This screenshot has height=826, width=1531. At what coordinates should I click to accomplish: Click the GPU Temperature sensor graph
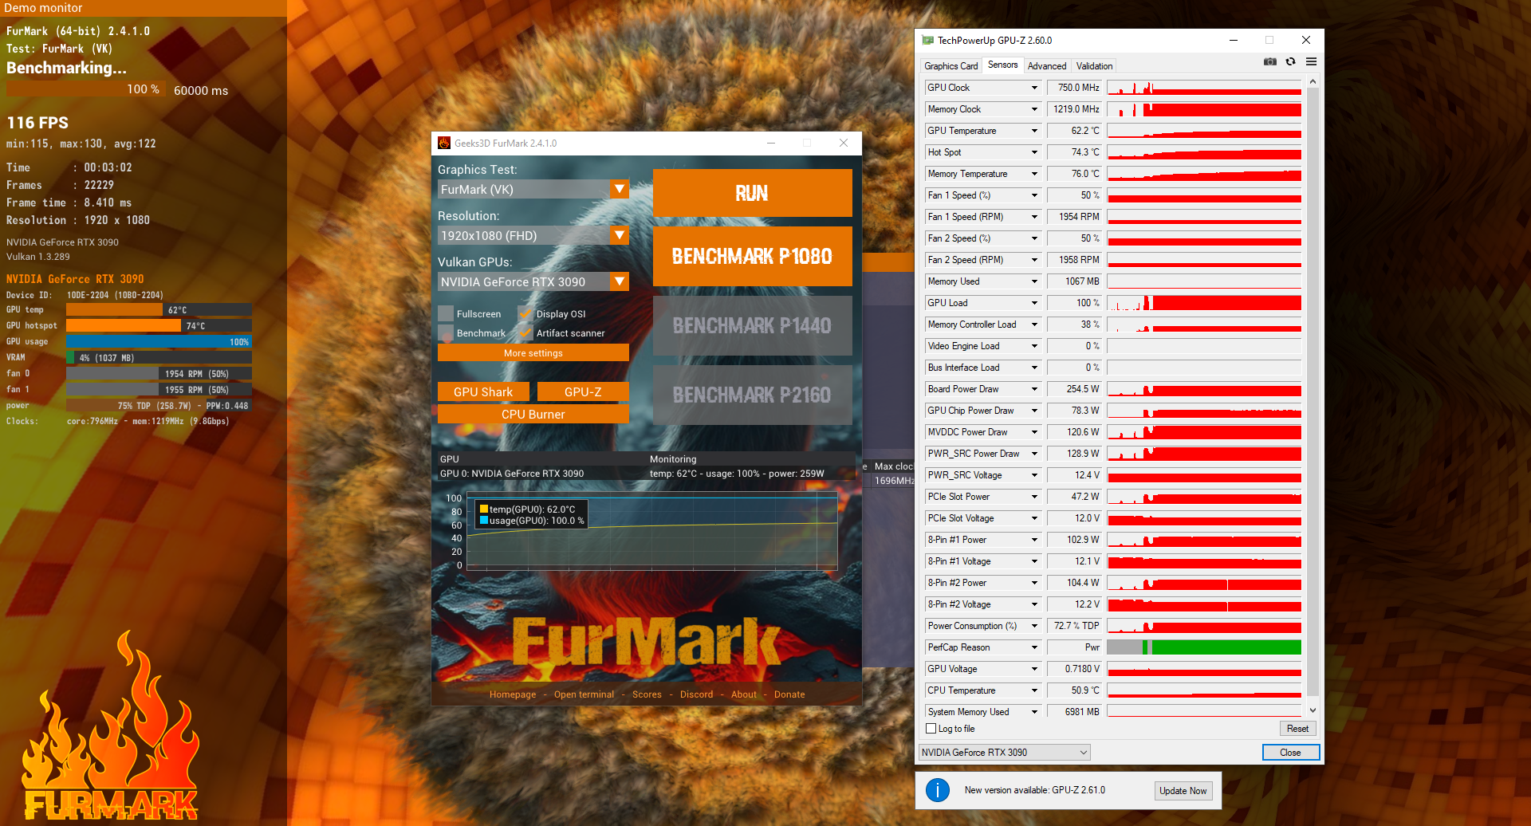[x=1204, y=131]
